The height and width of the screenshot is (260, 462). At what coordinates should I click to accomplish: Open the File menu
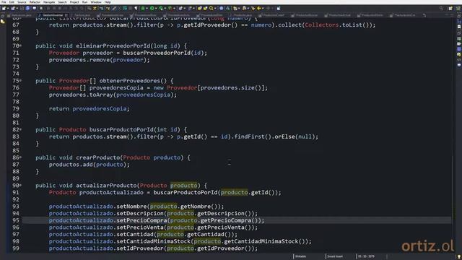[x=4, y=2]
